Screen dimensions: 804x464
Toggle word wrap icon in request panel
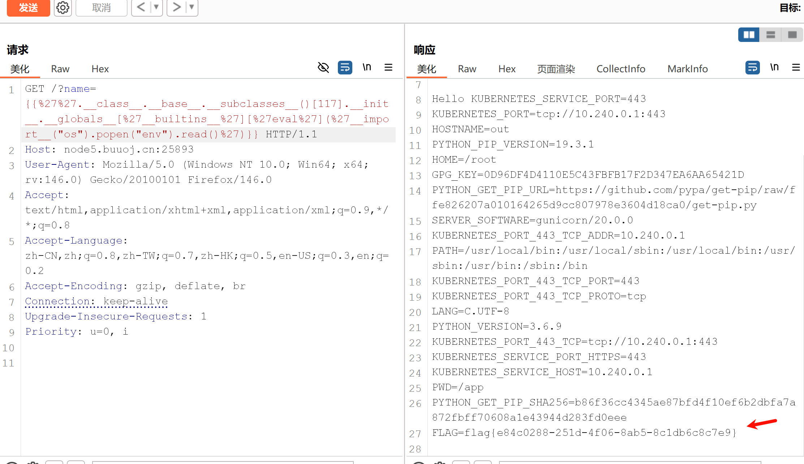[x=345, y=68]
